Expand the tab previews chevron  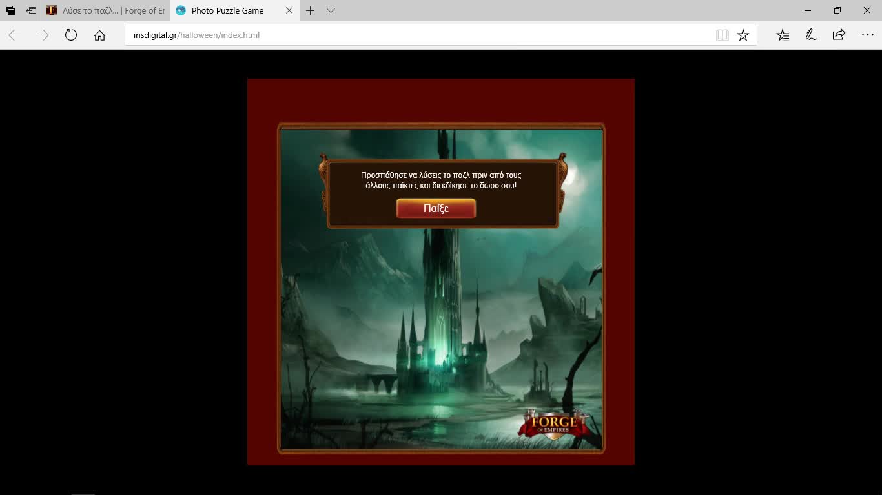331,11
